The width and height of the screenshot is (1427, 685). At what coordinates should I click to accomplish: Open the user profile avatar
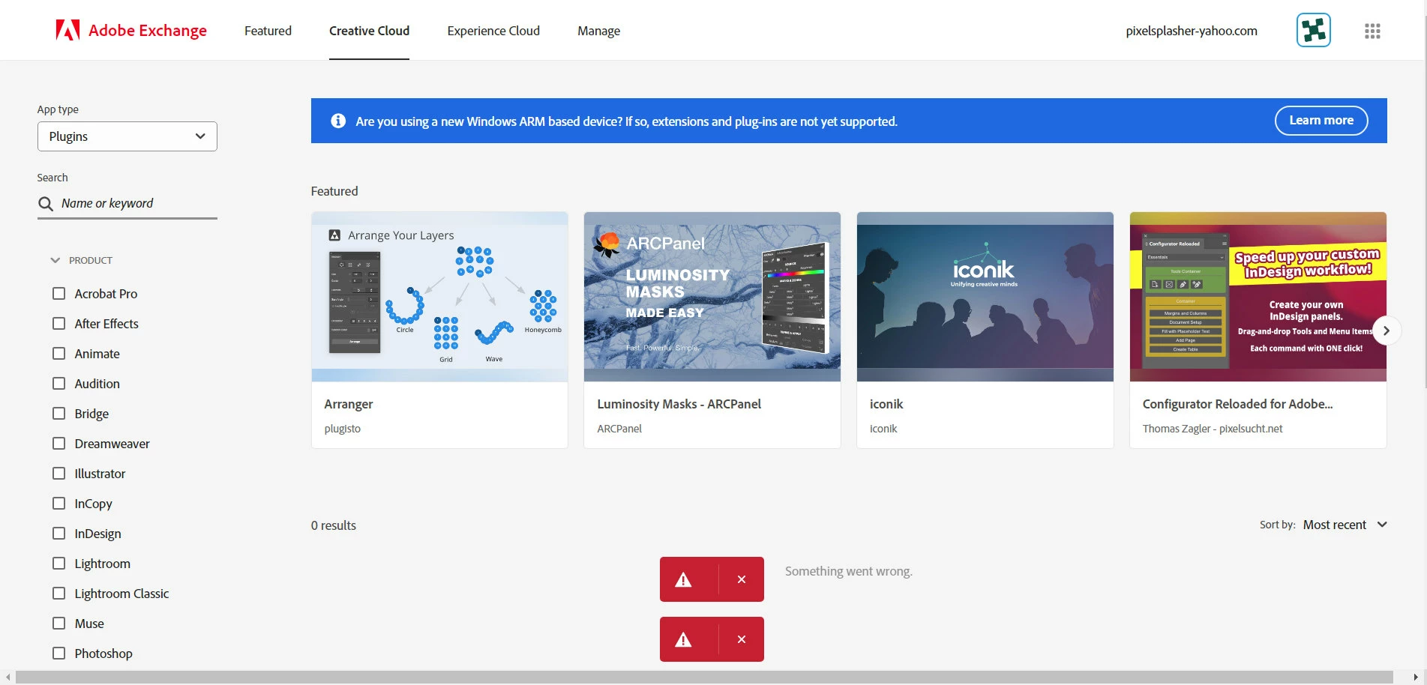[1314, 30]
